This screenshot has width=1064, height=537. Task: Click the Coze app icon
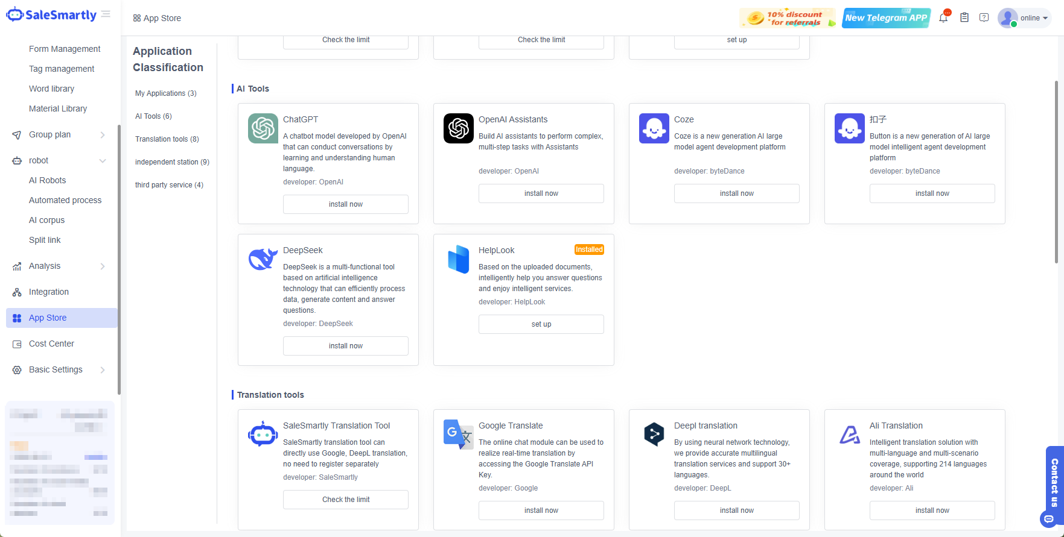654,128
